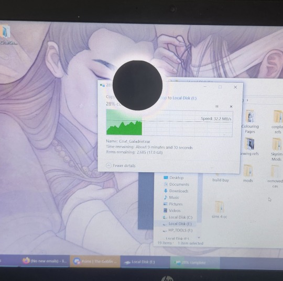Open the sims 4 cc folder
283x281 pixels.
pyautogui.click(x=219, y=210)
